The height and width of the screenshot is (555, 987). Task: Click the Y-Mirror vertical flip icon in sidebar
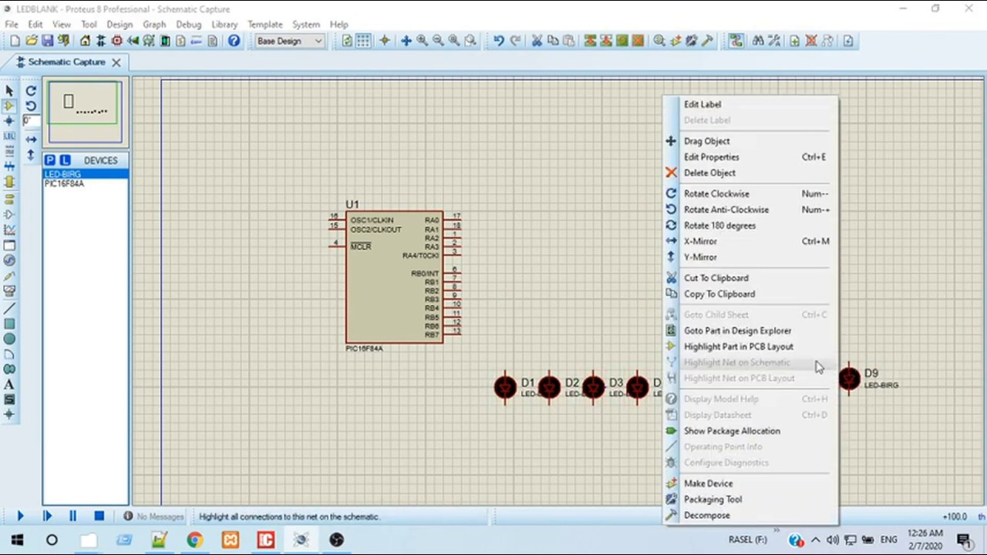pyautogui.click(x=31, y=155)
